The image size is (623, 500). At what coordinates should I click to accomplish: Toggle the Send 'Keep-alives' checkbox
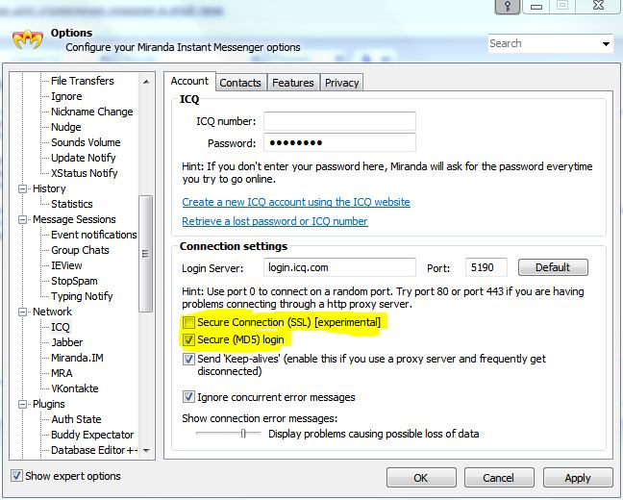(x=188, y=360)
